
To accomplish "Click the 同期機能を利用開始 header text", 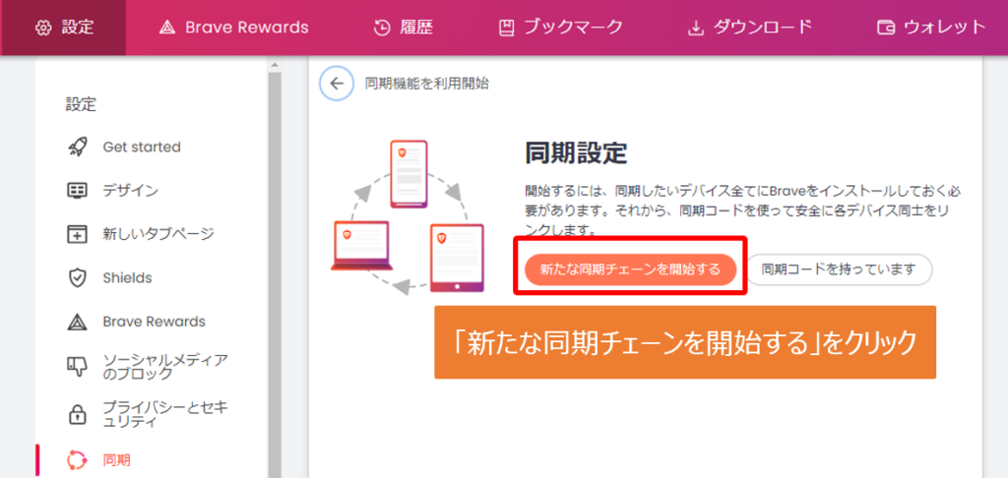I will click(426, 84).
